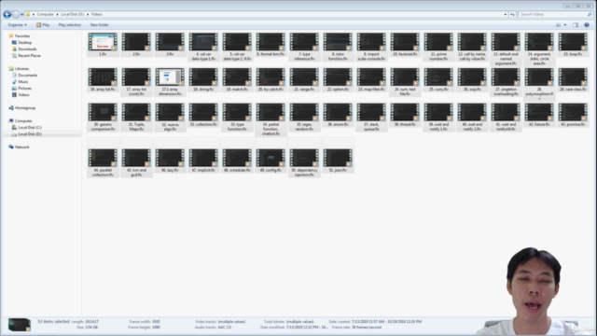Select the 45. lcm and gcd.flv video
Image resolution: width=597 pixels, height=336 pixels.
click(x=136, y=158)
